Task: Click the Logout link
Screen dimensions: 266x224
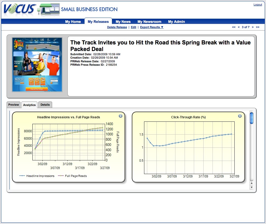Action: coord(258,4)
